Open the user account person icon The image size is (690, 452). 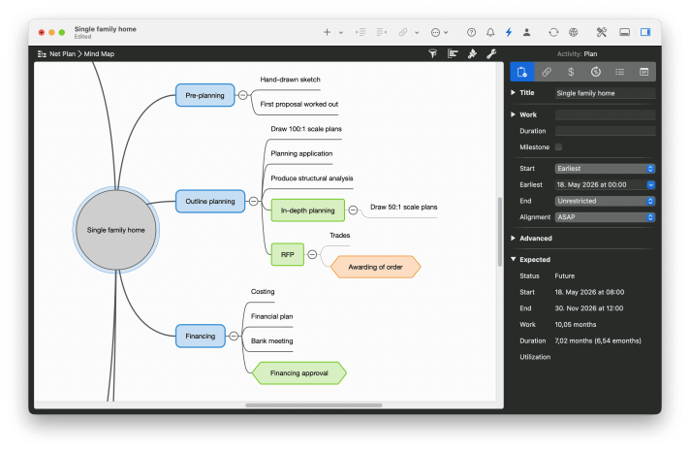pyautogui.click(x=527, y=32)
